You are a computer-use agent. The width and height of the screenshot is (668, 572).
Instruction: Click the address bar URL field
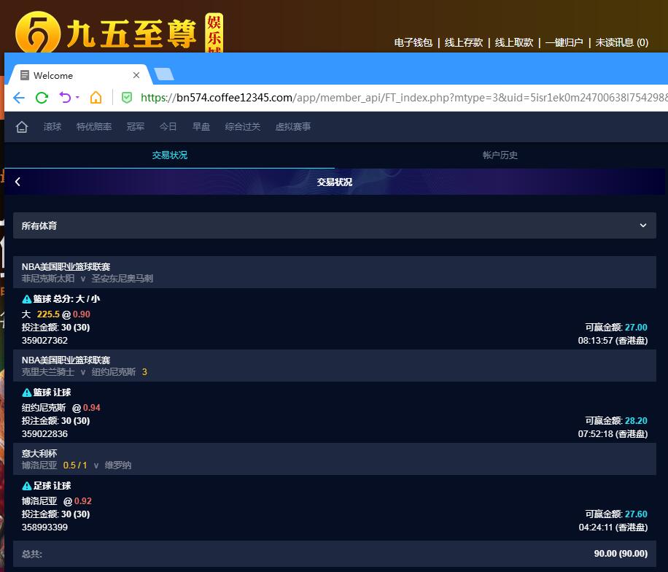[401, 98]
